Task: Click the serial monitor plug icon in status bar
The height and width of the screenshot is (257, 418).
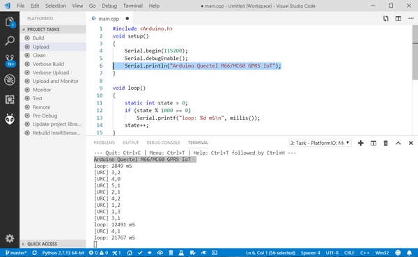Action: [x=203, y=253]
